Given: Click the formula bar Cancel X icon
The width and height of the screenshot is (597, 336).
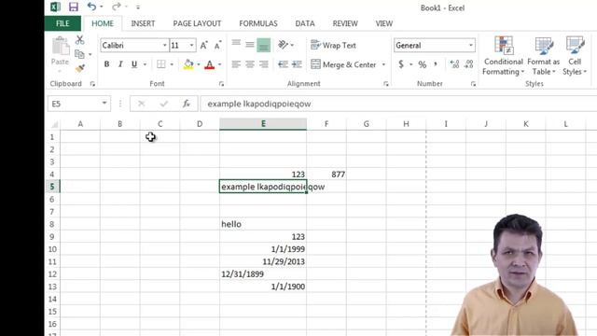Looking at the screenshot, I should (x=142, y=104).
